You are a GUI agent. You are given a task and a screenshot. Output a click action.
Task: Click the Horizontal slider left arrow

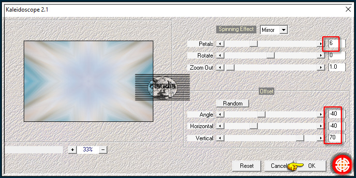pyautogui.click(x=220, y=126)
